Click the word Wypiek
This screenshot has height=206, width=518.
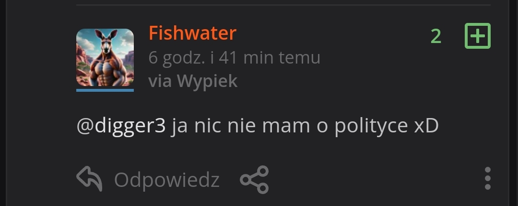207,81
